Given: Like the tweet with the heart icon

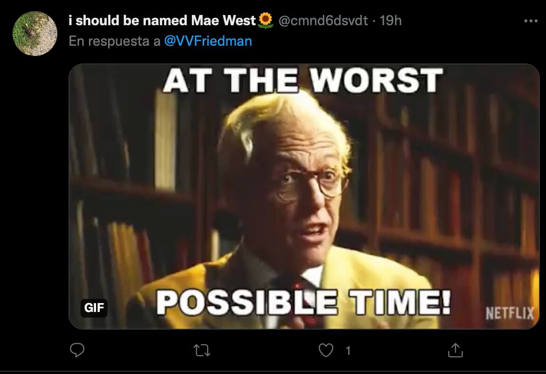Looking at the screenshot, I should [326, 350].
